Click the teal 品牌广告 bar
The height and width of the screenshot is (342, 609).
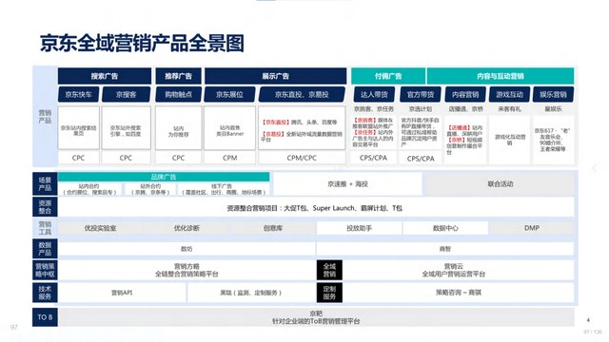pos(164,177)
